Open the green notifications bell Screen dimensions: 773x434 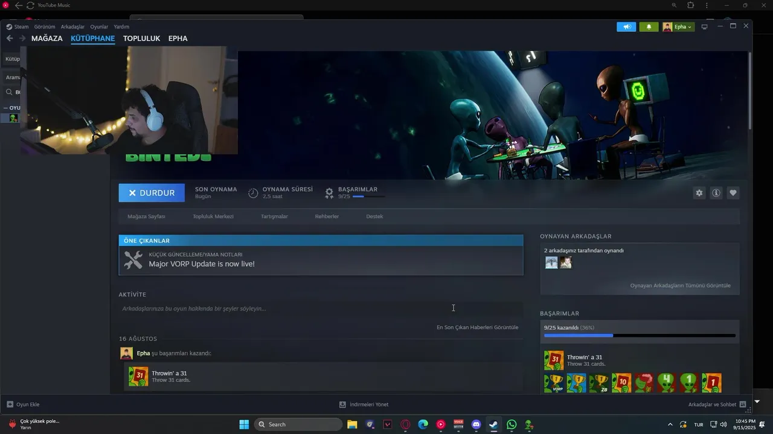click(649, 27)
